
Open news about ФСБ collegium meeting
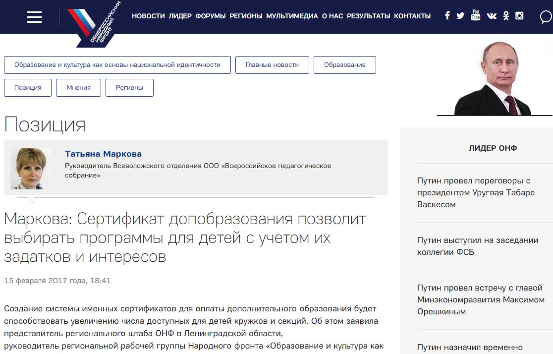[478, 246]
